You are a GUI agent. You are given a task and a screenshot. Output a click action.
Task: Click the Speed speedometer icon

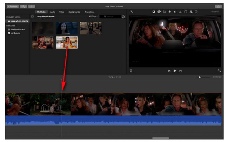(186, 12)
